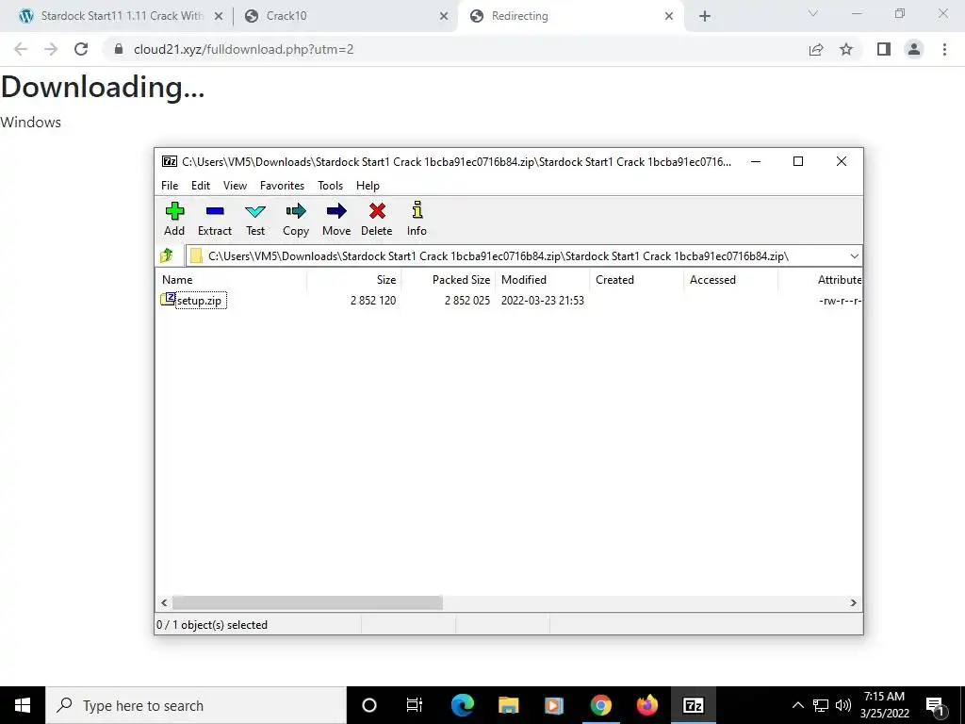965x724 pixels.
Task: Extract files using the Extract icon
Action: (x=215, y=219)
